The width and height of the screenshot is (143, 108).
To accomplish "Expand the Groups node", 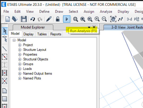I will pos(20,64).
